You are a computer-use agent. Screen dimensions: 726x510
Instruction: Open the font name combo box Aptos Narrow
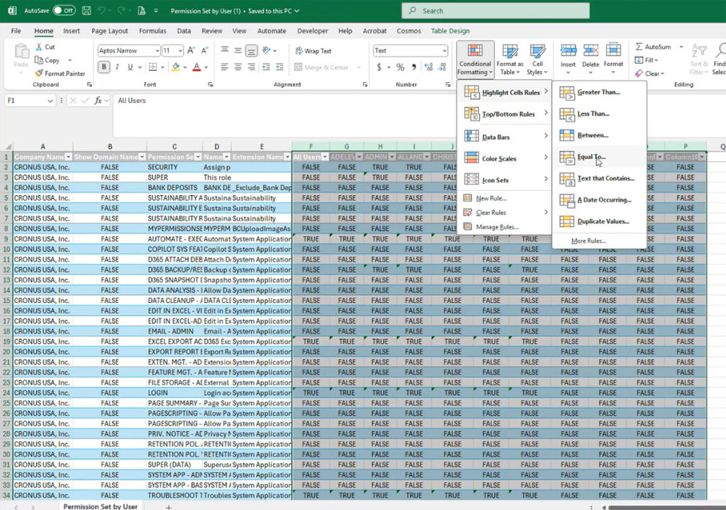click(129, 50)
